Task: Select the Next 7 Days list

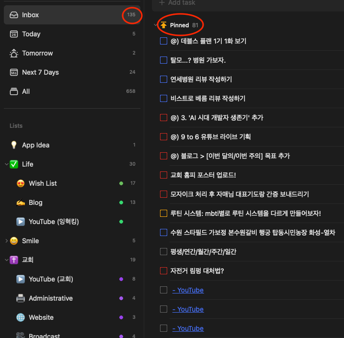Action: (x=72, y=72)
